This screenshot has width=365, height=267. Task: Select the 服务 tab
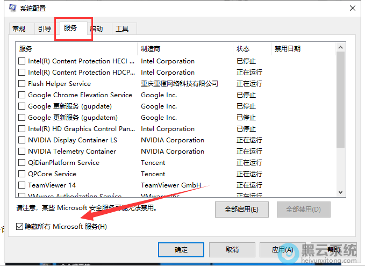[x=70, y=28]
